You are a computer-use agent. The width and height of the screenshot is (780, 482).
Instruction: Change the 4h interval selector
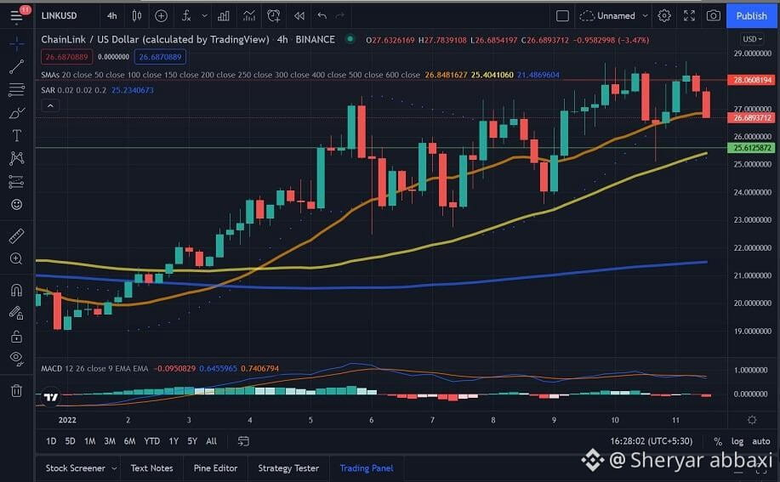[112, 16]
